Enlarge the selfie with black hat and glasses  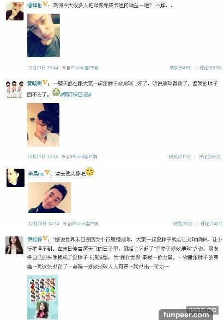click(43, 125)
